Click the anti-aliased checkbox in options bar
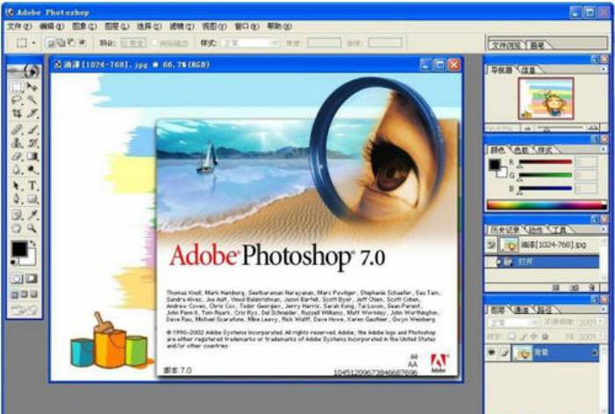The image size is (615, 414). pos(154,43)
